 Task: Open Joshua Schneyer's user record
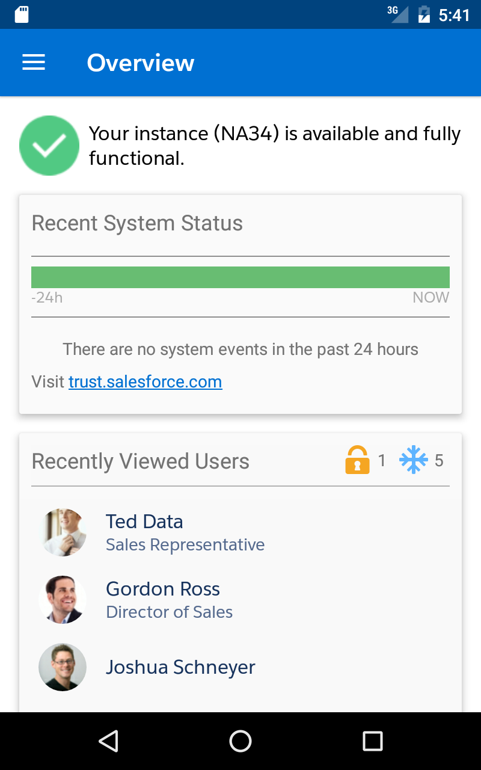(x=240, y=667)
